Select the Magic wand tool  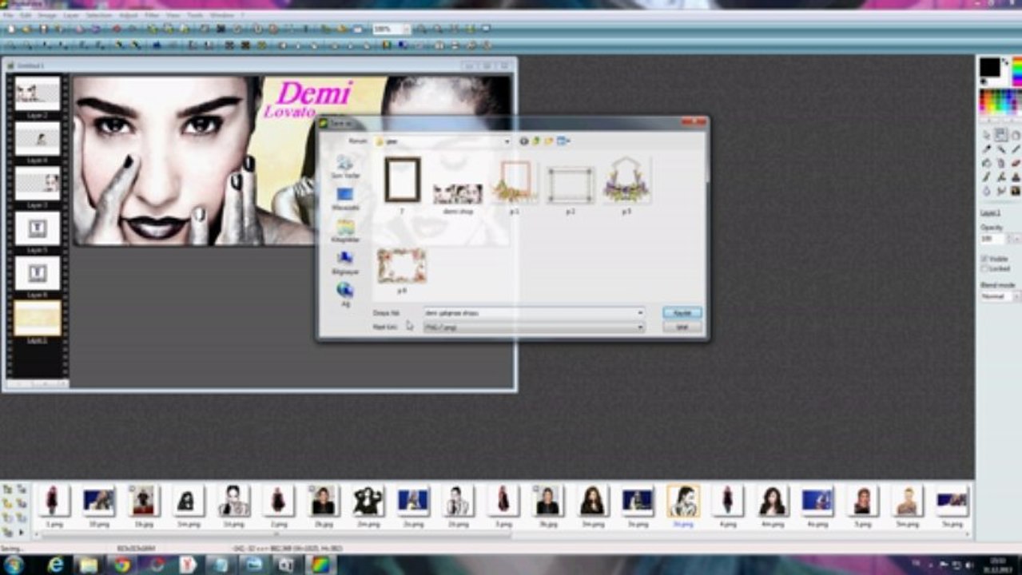(1001, 149)
